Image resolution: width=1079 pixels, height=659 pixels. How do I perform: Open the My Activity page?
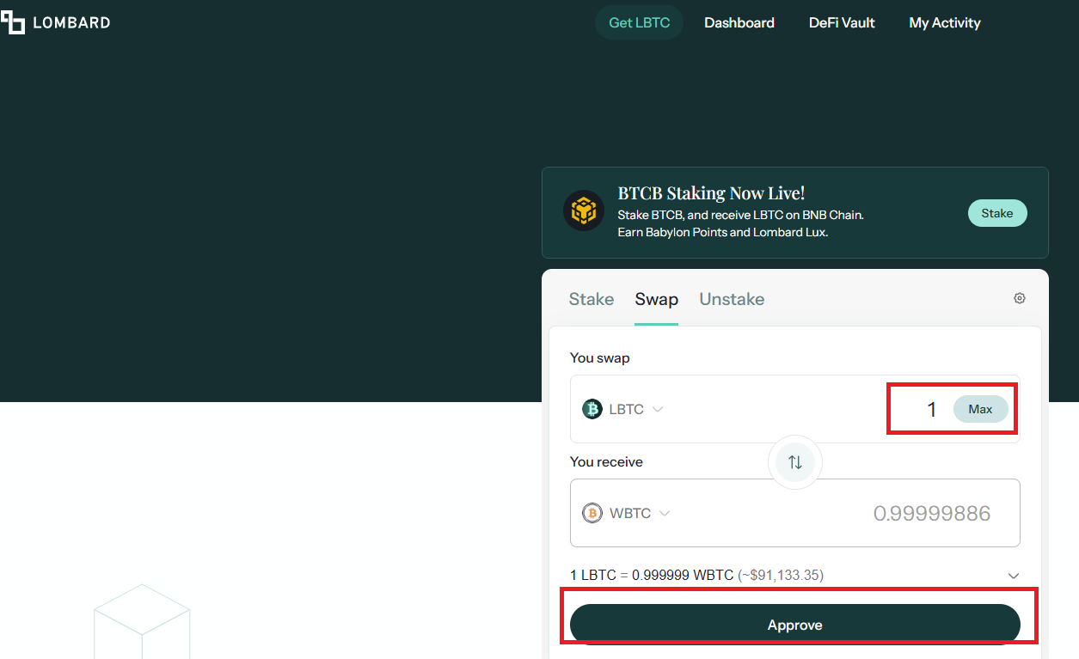[945, 22]
